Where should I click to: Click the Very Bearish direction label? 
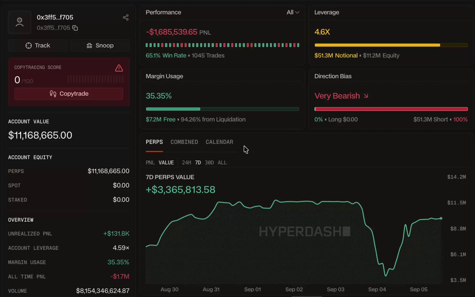337,96
